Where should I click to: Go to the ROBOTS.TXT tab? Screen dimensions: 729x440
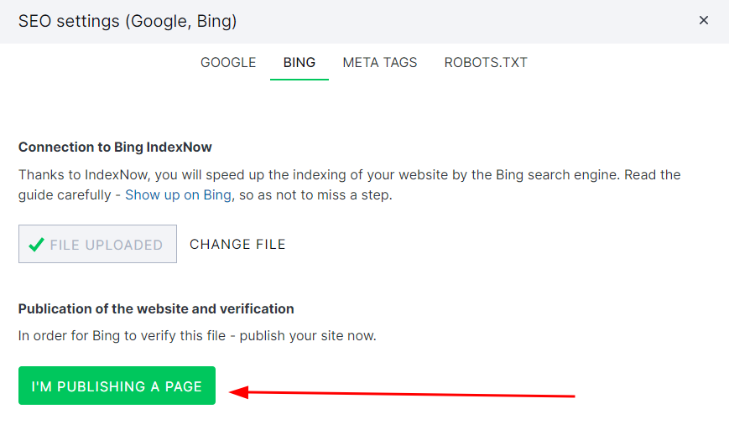(486, 63)
